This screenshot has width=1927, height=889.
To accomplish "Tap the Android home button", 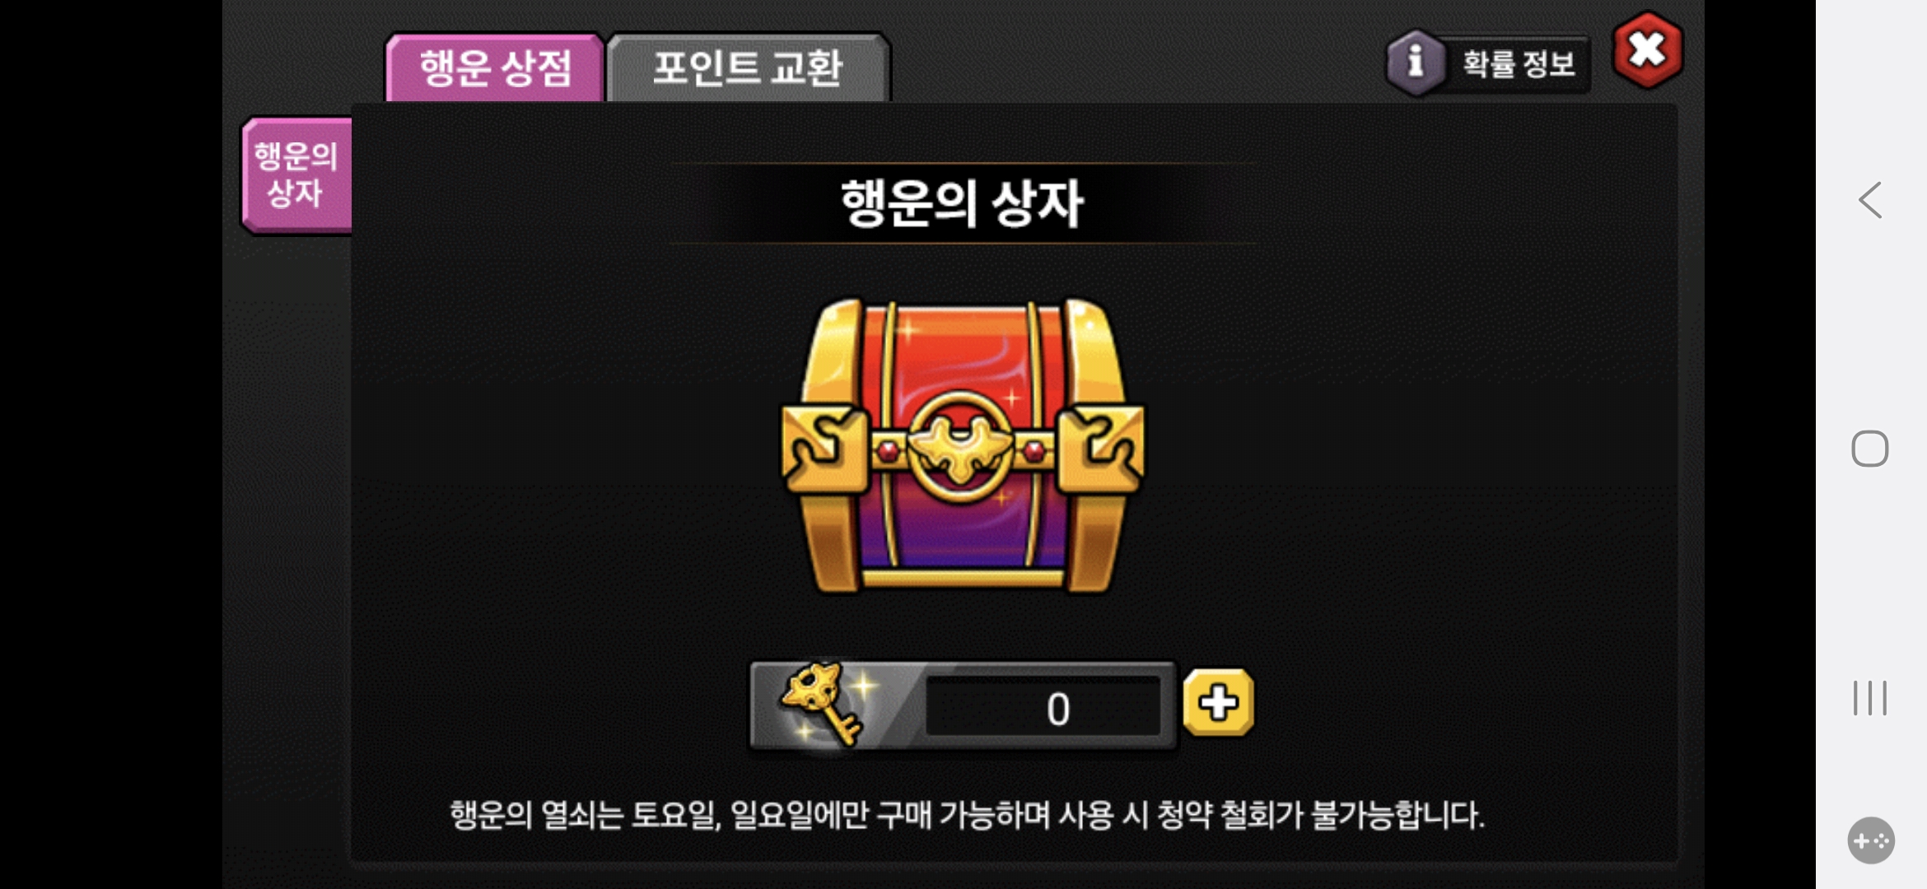I will [1870, 449].
